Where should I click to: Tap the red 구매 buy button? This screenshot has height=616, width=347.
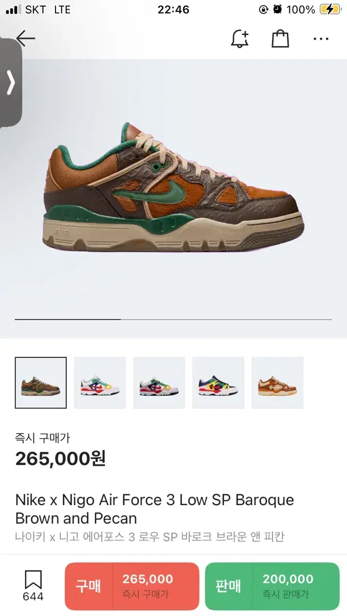(x=132, y=586)
